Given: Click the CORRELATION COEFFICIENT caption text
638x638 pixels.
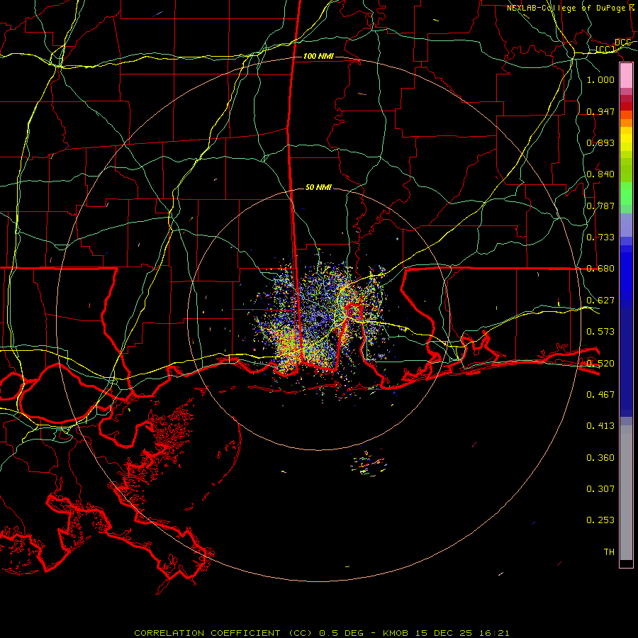Looking at the screenshot, I should click(x=207, y=633).
